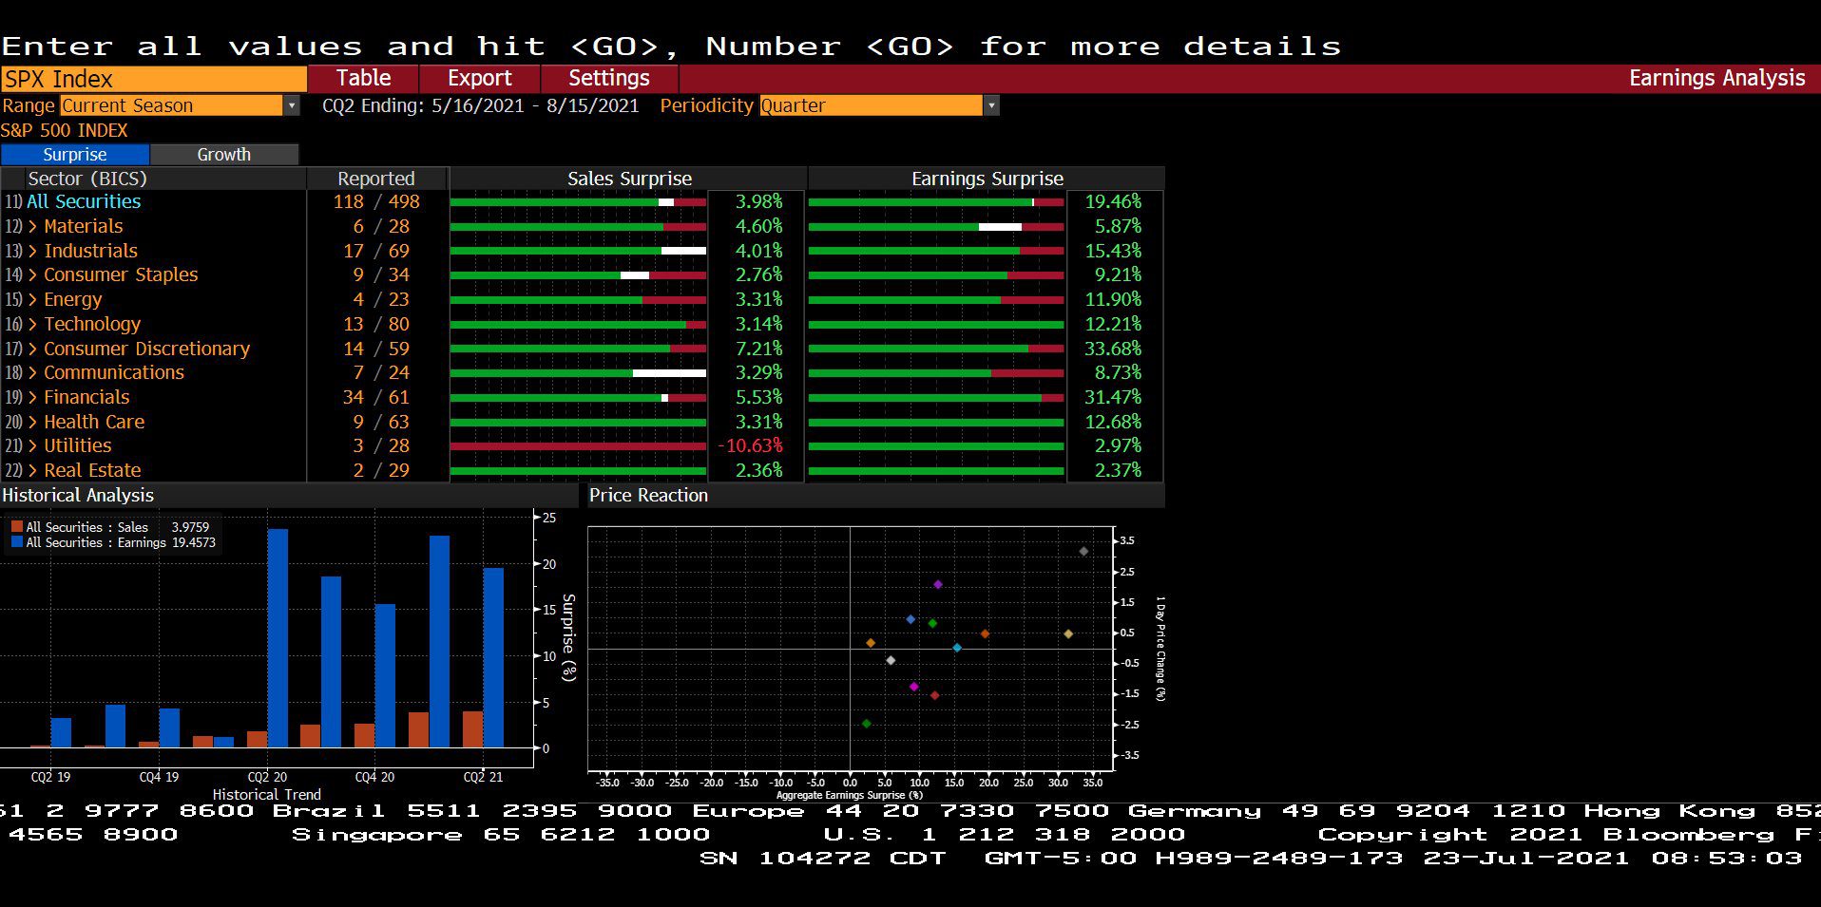Switch to the Growth tab
Screen dimensions: 1821x907
[x=224, y=154]
